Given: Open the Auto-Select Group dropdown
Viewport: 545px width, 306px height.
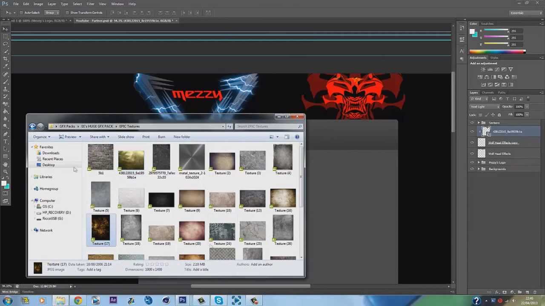Looking at the screenshot, I should click(51, 13).
